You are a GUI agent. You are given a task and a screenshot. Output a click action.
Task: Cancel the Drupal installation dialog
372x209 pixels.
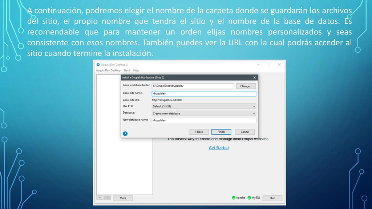[x=245, y=132]
